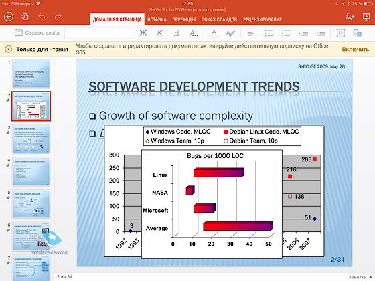The height and width of the screenshot is (281, 375).
Task: Click the Microsoft bar in the chart
Action: coord(204,208)
